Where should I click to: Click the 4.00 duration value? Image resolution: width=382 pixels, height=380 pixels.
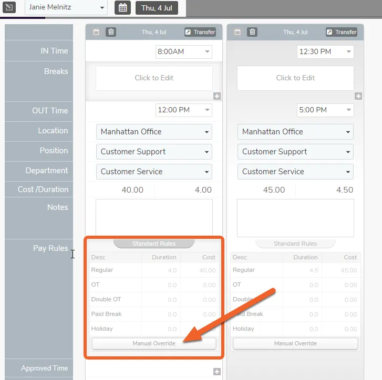tap(203, 190)
